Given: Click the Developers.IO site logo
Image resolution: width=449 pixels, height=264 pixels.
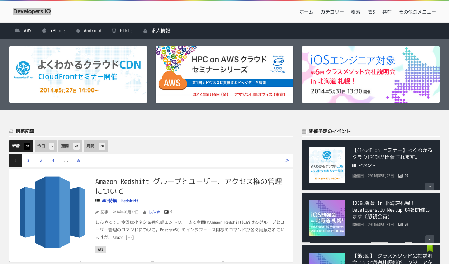Looking at the screenshot, I should (x=32, y=11).
